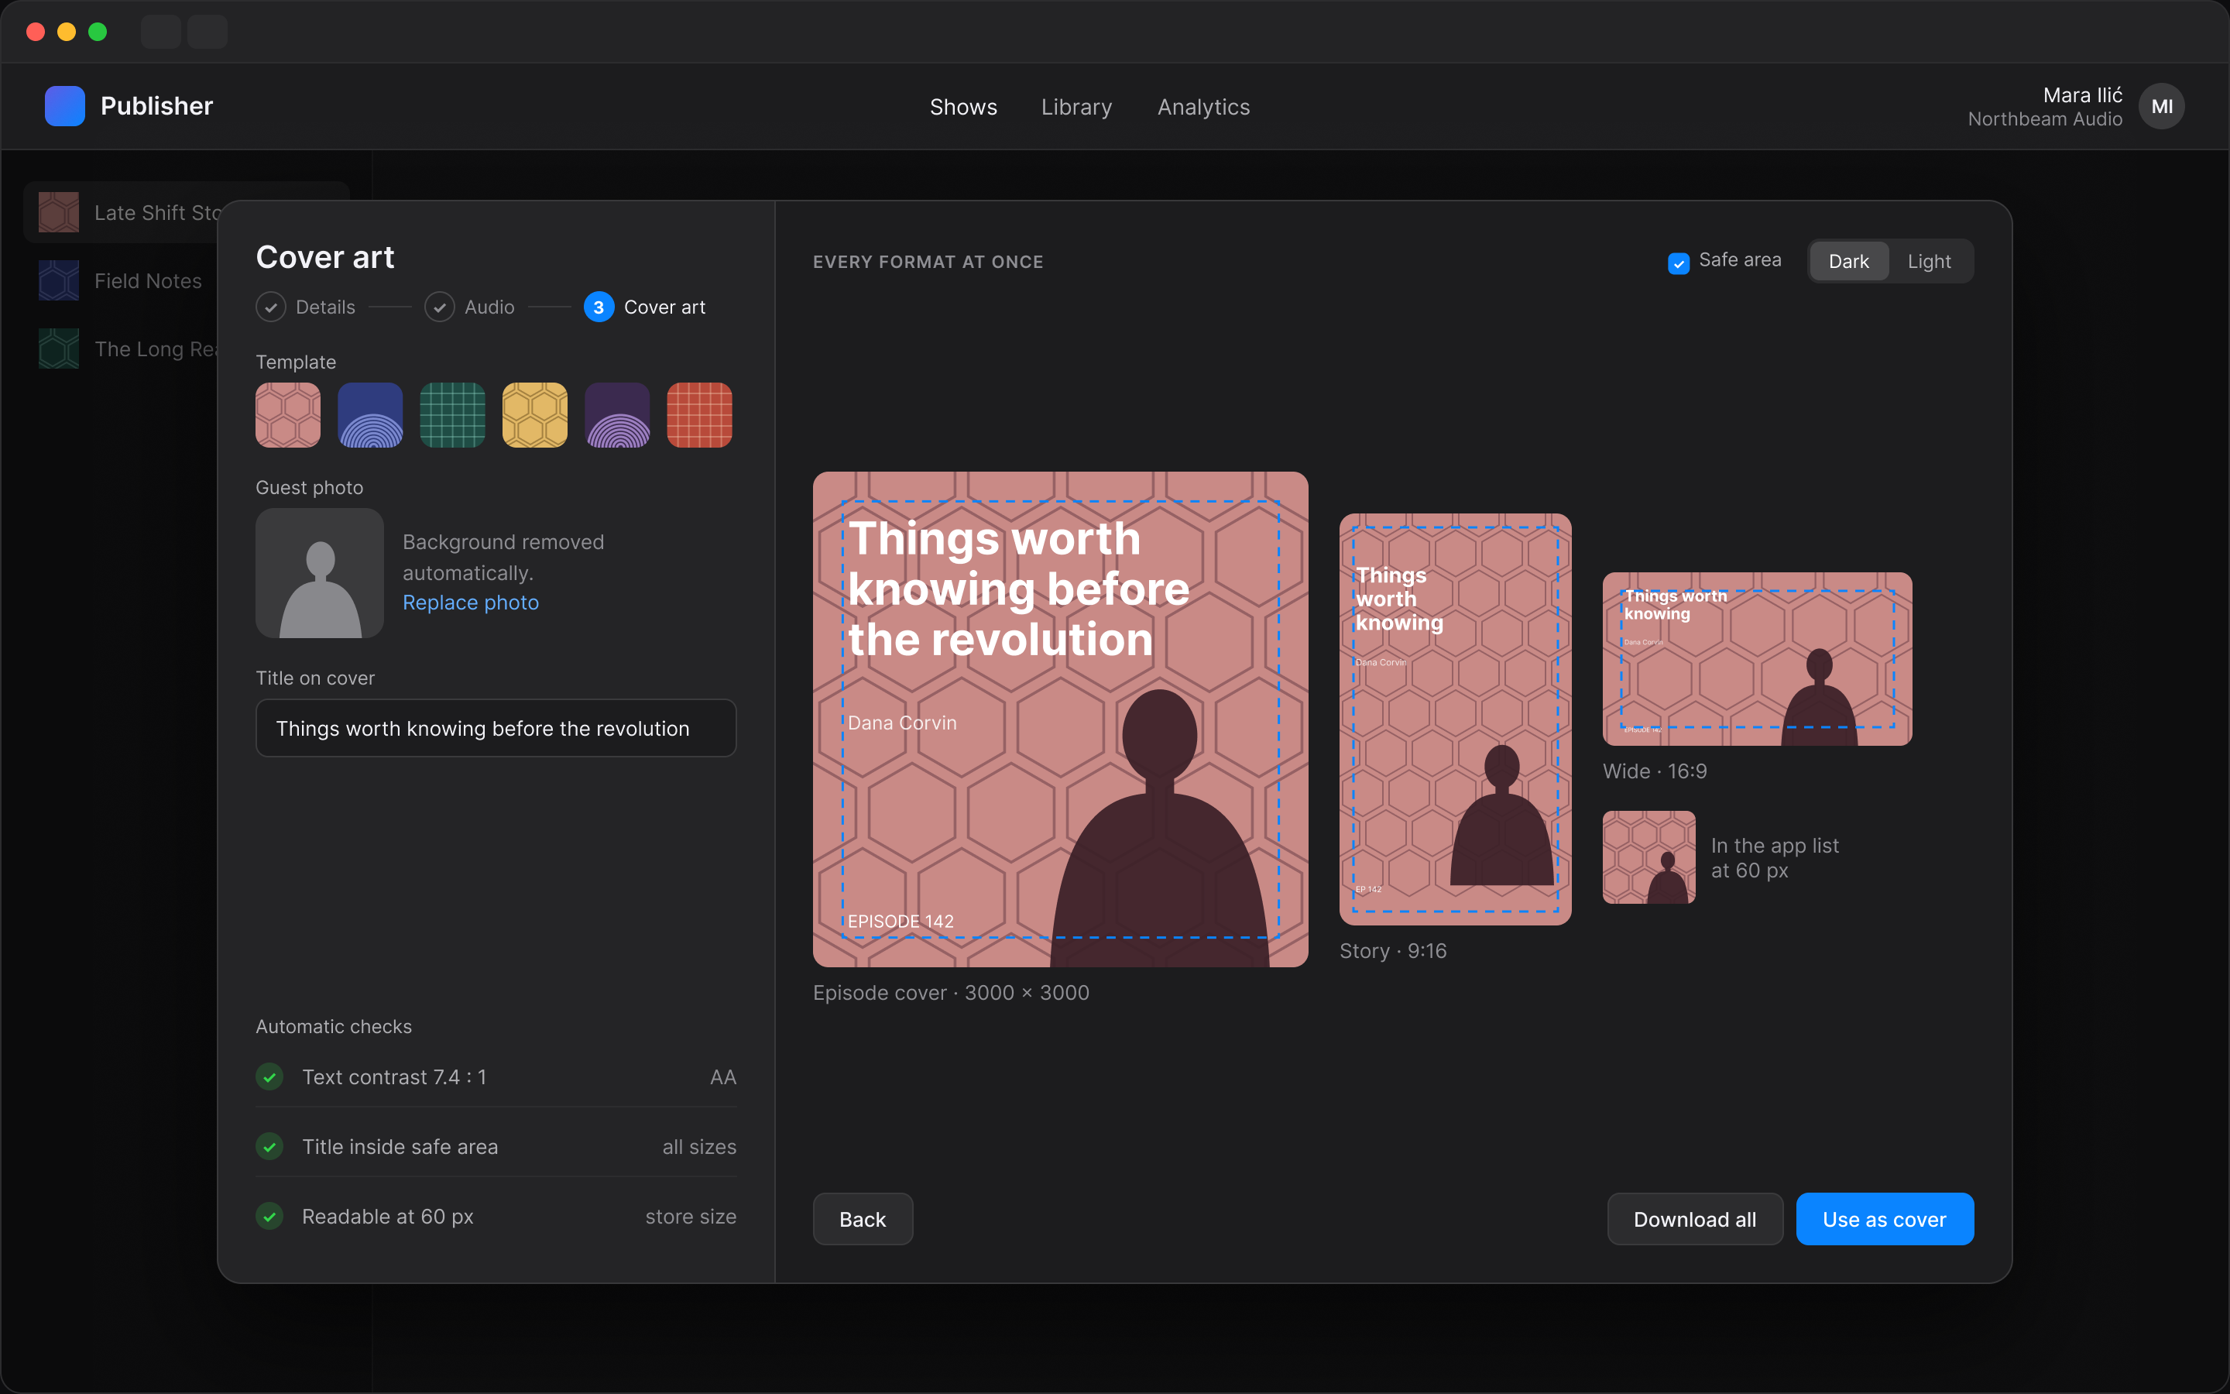Pick the green grid template
Screen dimensions: 2230x1394
(x=452, y=415)
